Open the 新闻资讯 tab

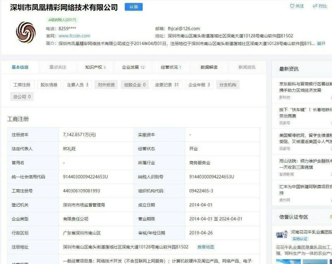[247, 67]
